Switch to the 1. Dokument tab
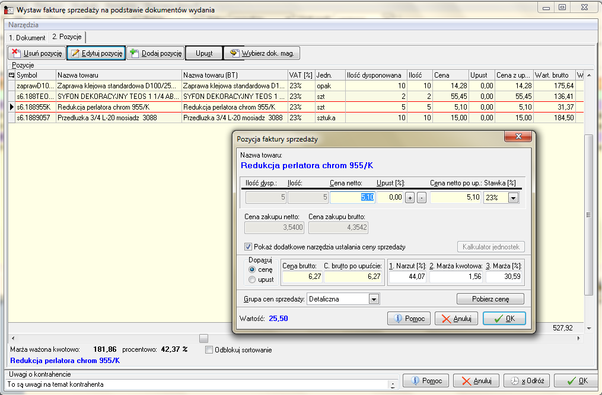Viewport: 602px width, 395px height. point(27,37)
